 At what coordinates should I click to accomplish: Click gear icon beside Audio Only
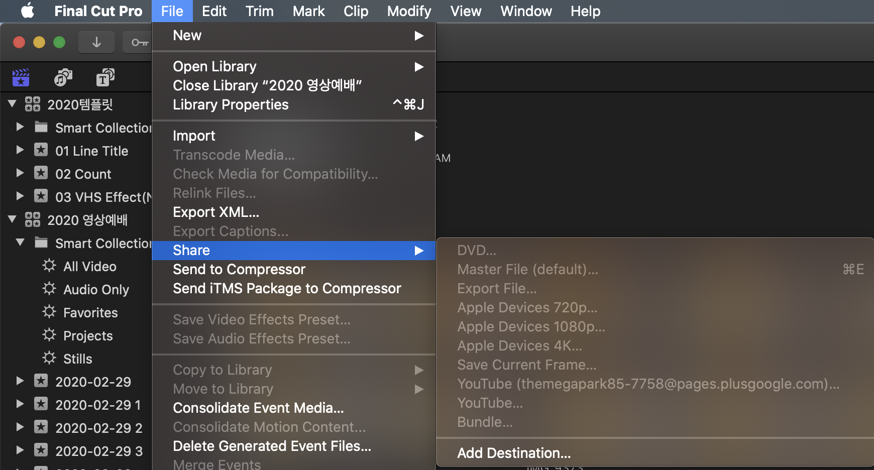pos(49,288)
